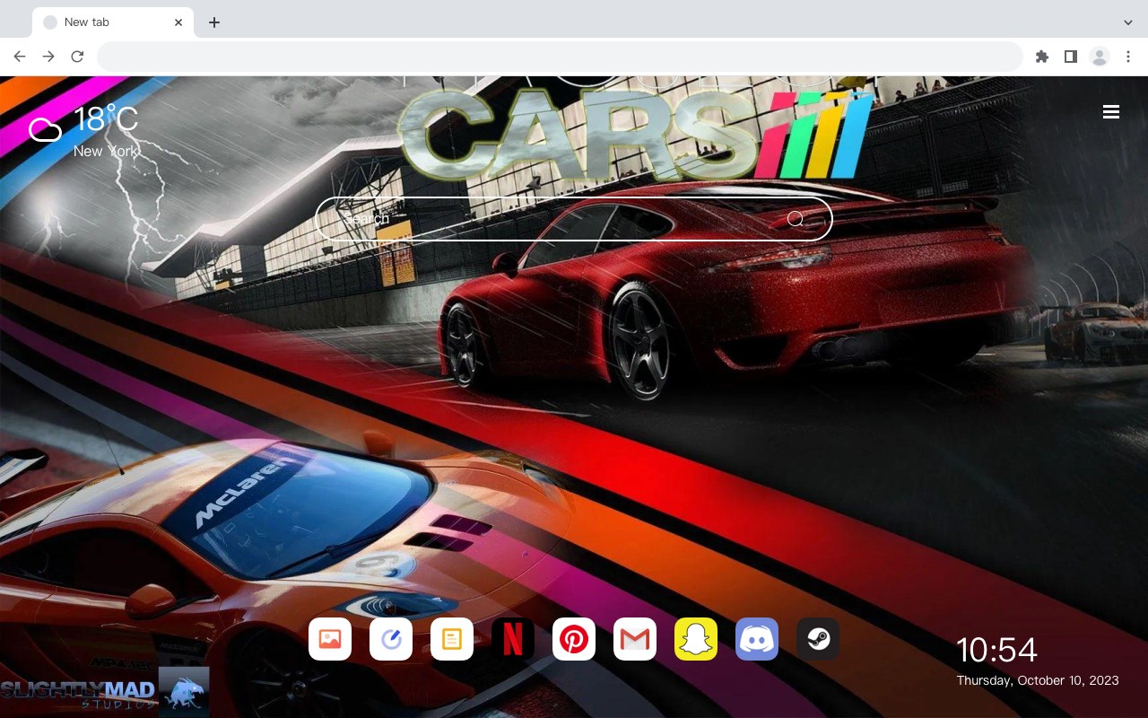
Task: Click the 10:54 clock display
Action: [996, 650]
